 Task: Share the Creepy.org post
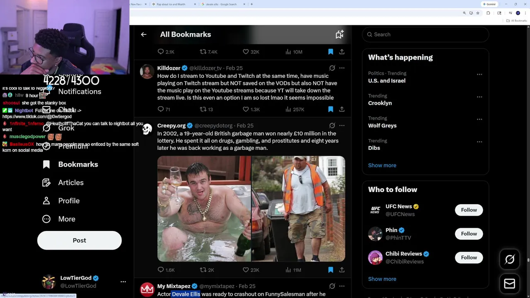pyautogui.click(x=342, y=270)
